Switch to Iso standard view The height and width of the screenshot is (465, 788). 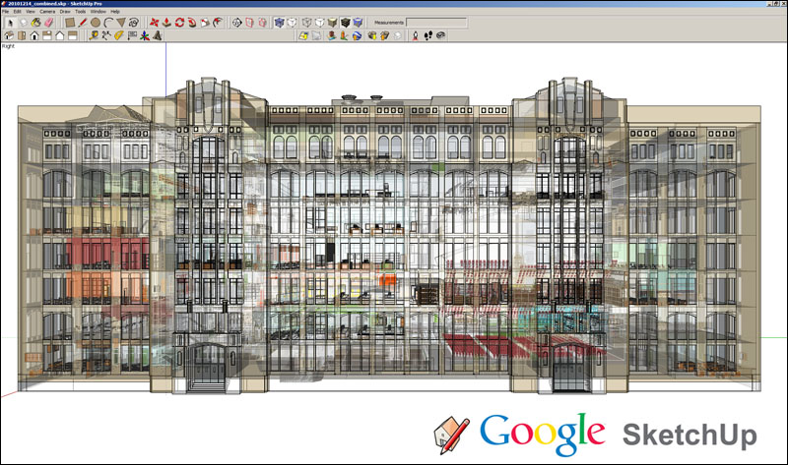pyautogui.click(x=9, y=35)
